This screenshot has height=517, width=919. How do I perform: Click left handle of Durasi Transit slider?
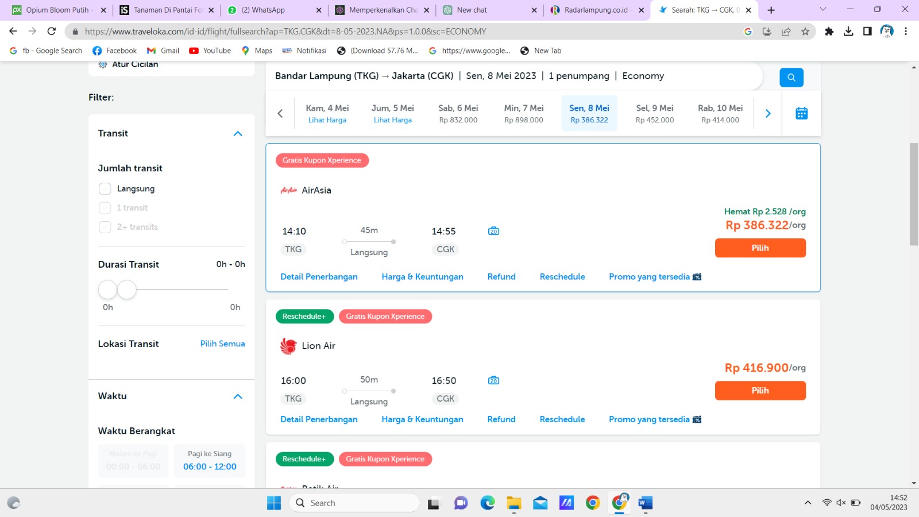(x=107, y=290)
